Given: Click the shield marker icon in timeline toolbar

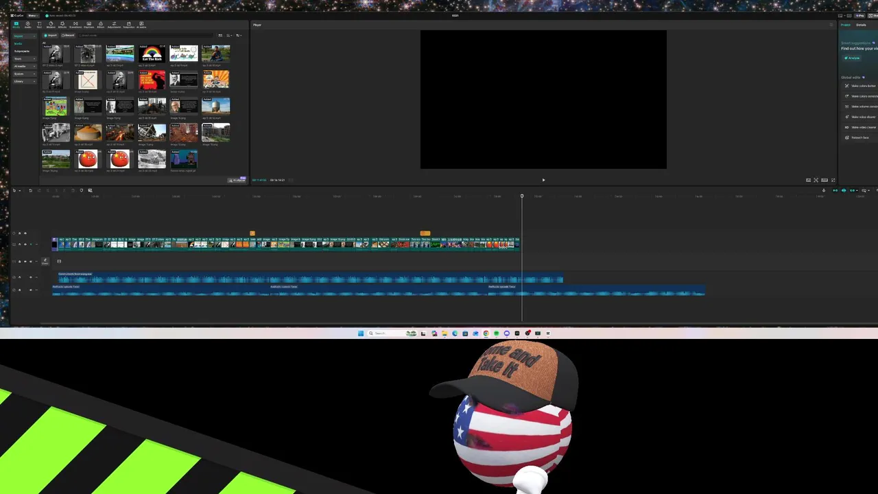Looking at the screenshot, I should 82,190.
